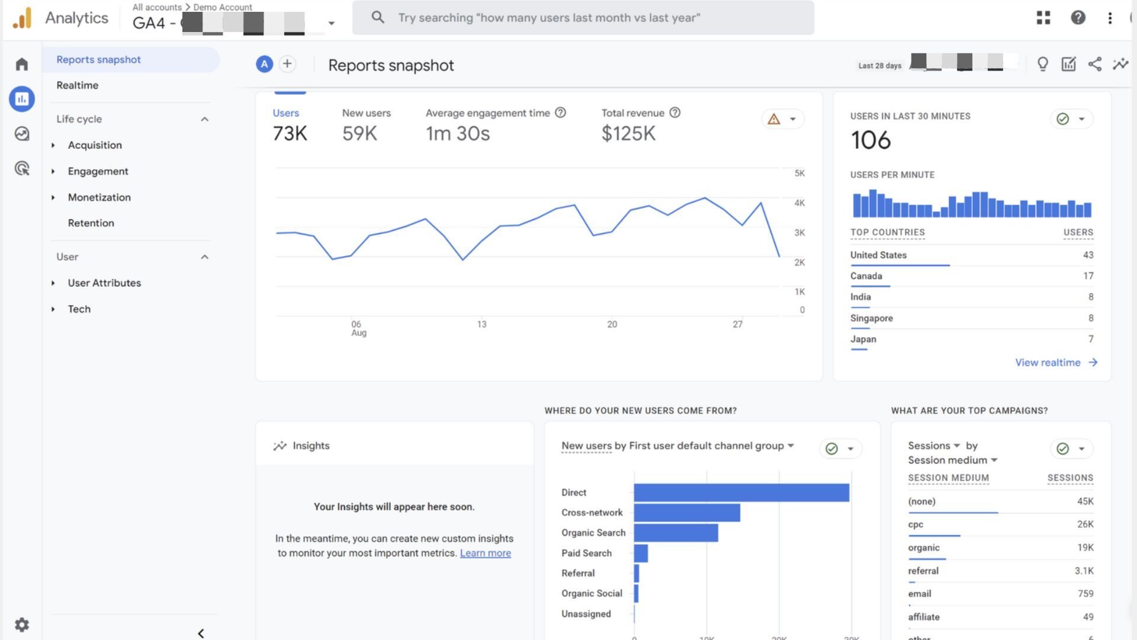
Task: Open data quality warning dropdown on Users card
Action: [x=782, y=119]
